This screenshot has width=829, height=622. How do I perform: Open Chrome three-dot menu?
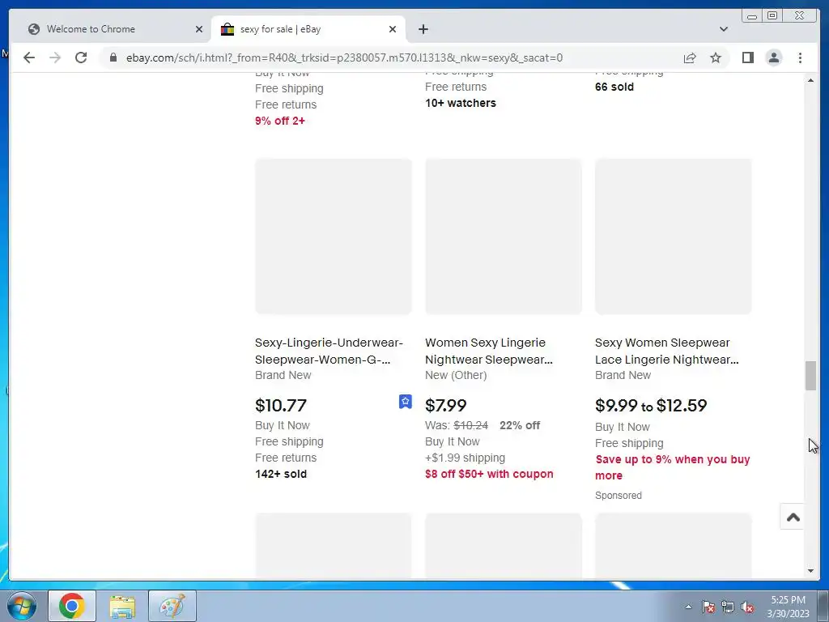(x=800, y=58)
